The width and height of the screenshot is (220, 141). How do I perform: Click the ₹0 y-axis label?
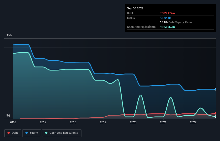8,116
